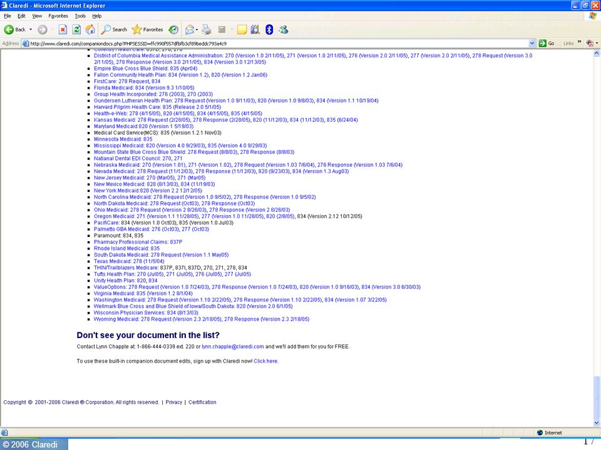Open the History toolbar icon
Viewport: 601px width, 450px height.
click(x=173, y=29)
